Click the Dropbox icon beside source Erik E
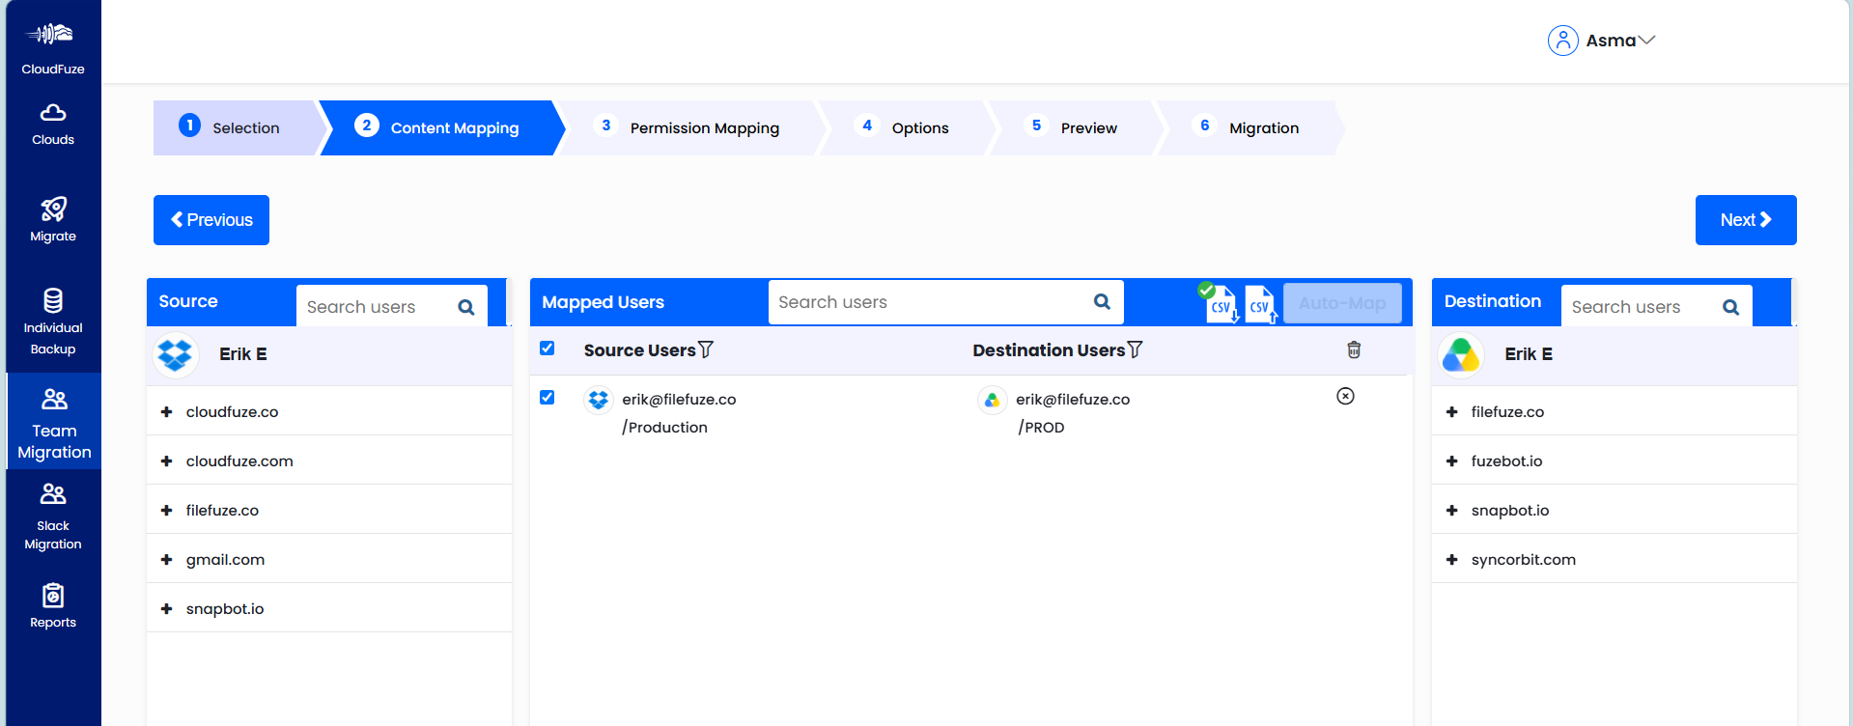Screen dimensions: 1853x726 coord(175,354)
